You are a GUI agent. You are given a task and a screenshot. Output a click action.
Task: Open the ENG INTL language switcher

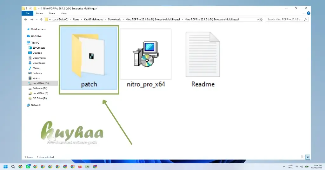click(290, 167)
